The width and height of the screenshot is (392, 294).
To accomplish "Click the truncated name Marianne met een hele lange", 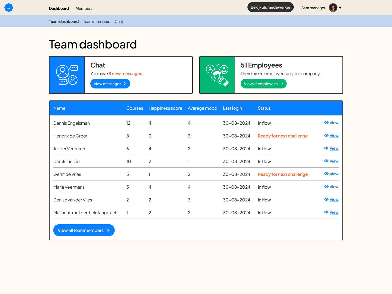I will (x=87, y=213).
